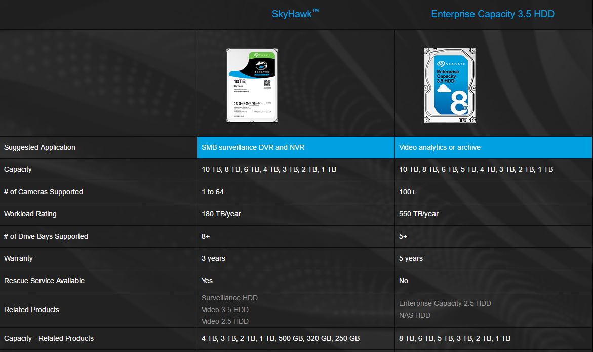Open the Video 2.5 HDD related link
The height and width of the screenshot is (352, 593).
coord(225,322)
